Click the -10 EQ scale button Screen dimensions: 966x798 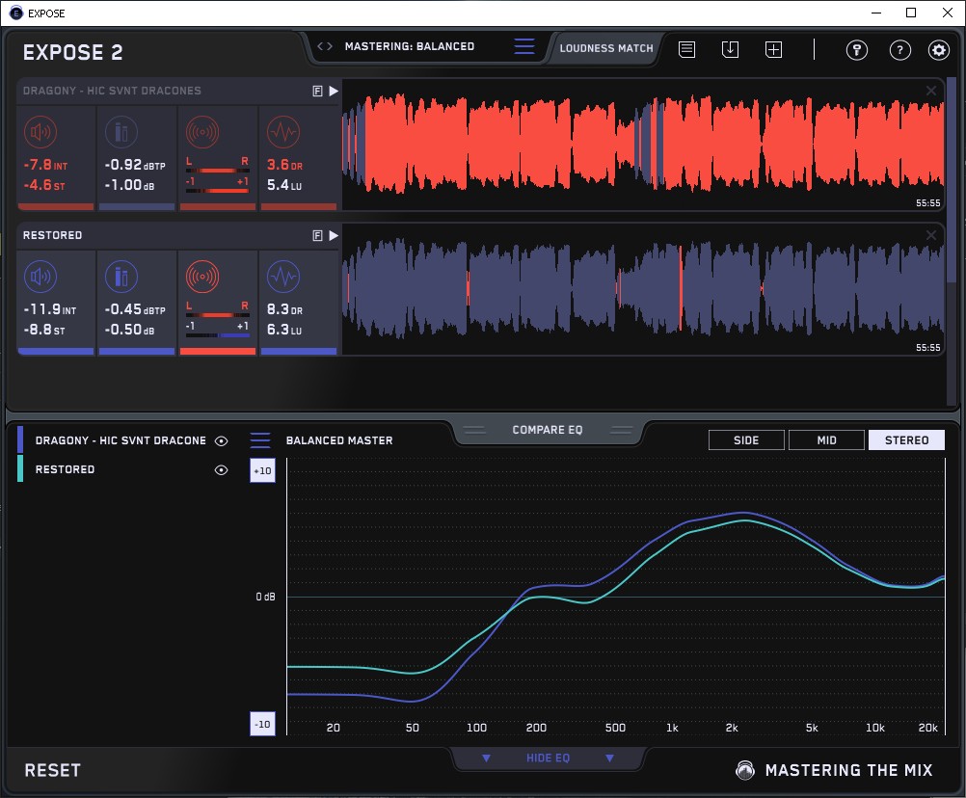tap(262, 724)
